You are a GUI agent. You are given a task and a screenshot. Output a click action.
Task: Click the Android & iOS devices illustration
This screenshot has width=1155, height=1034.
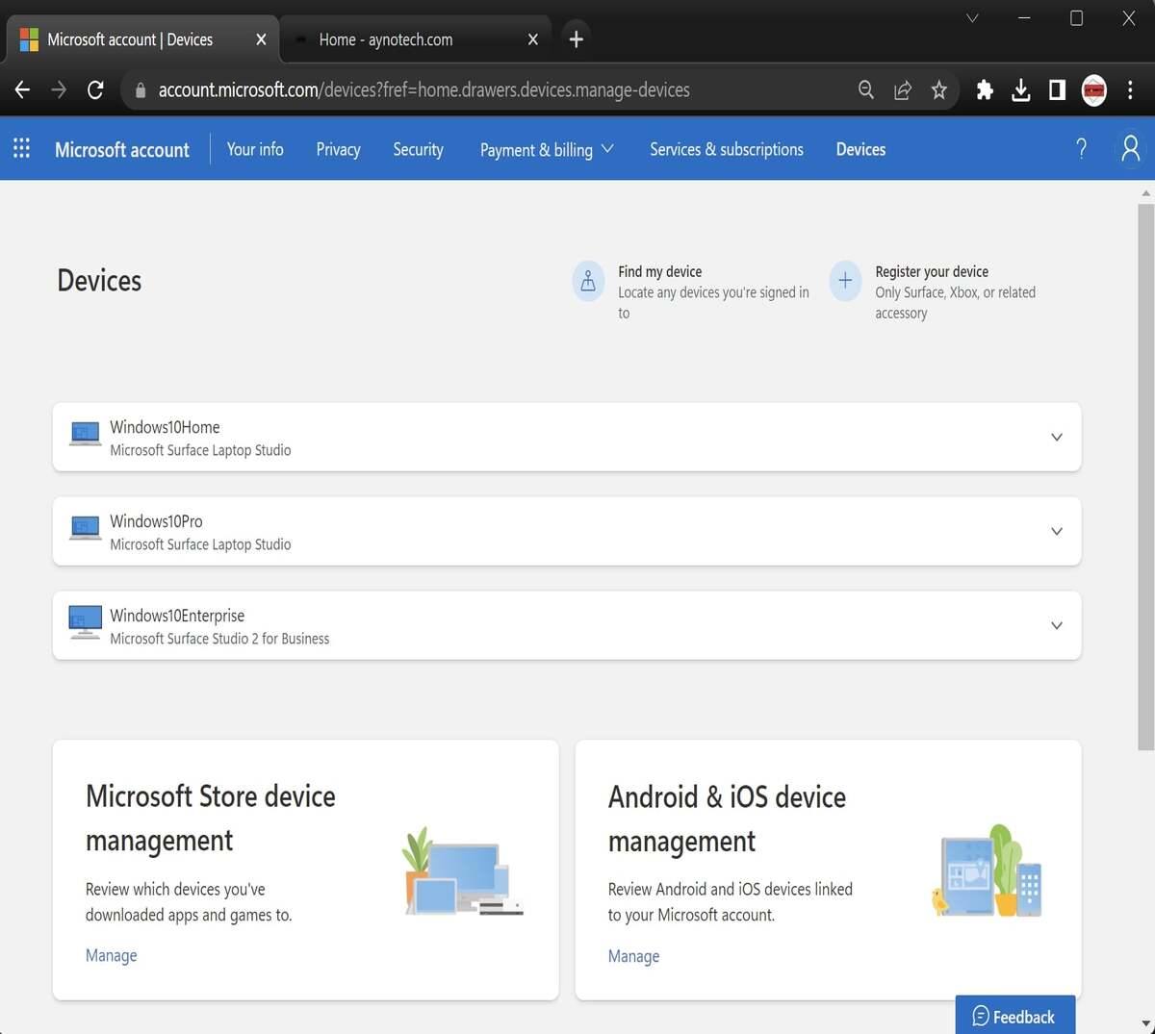(x=987, y=870)
